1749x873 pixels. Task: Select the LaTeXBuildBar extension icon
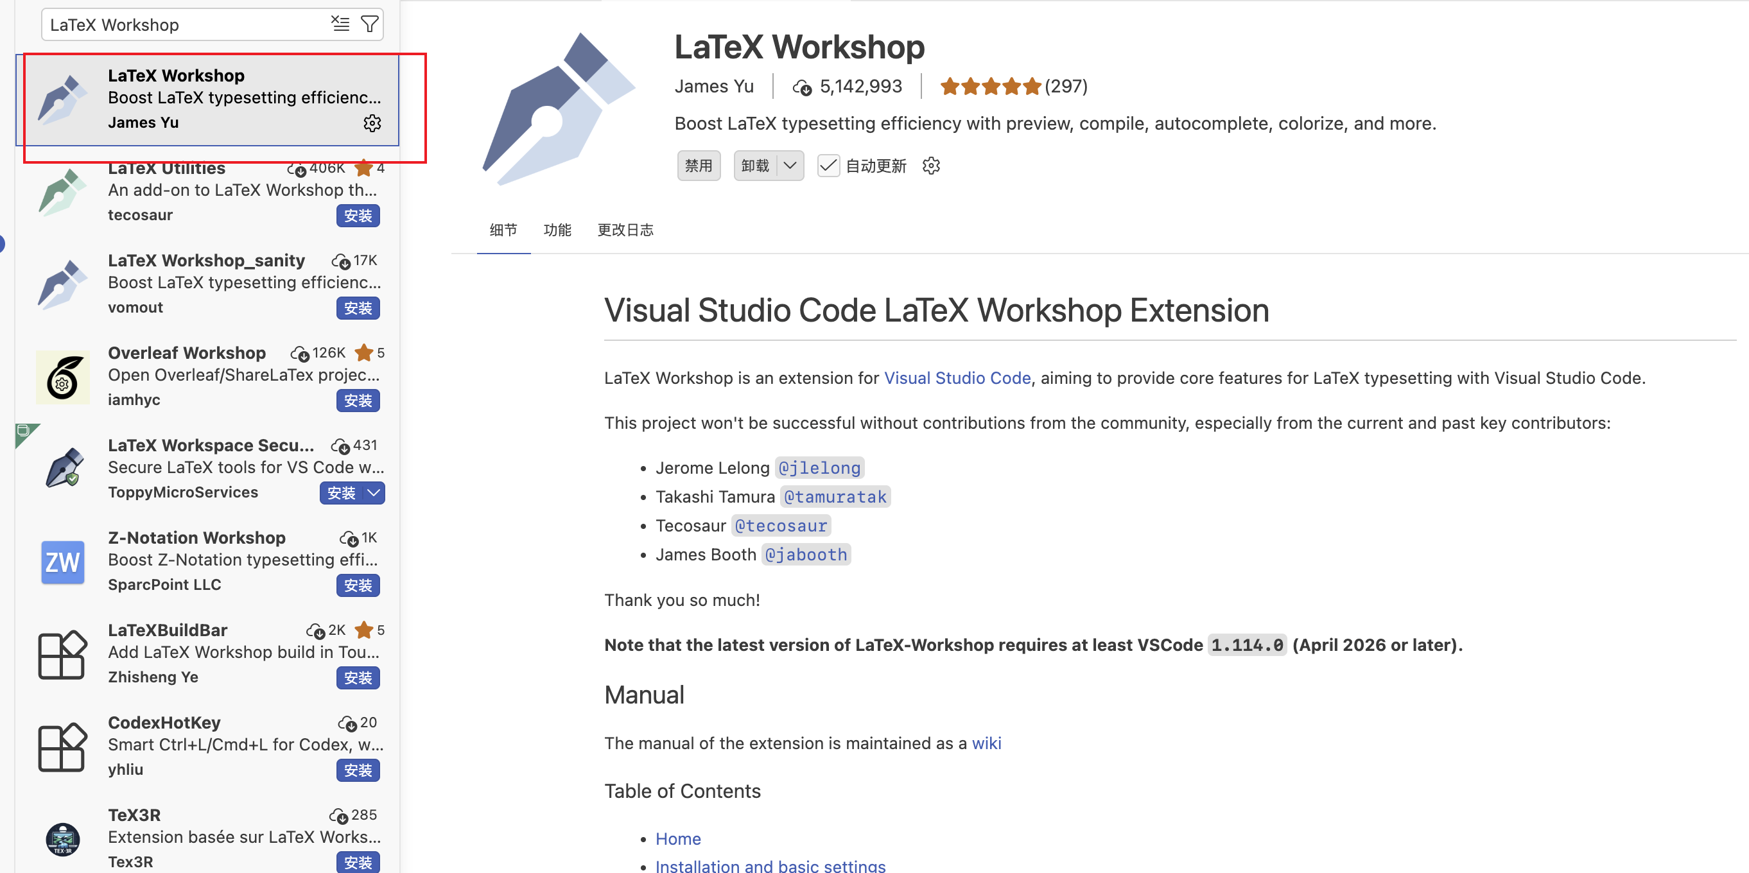point(62,654)
